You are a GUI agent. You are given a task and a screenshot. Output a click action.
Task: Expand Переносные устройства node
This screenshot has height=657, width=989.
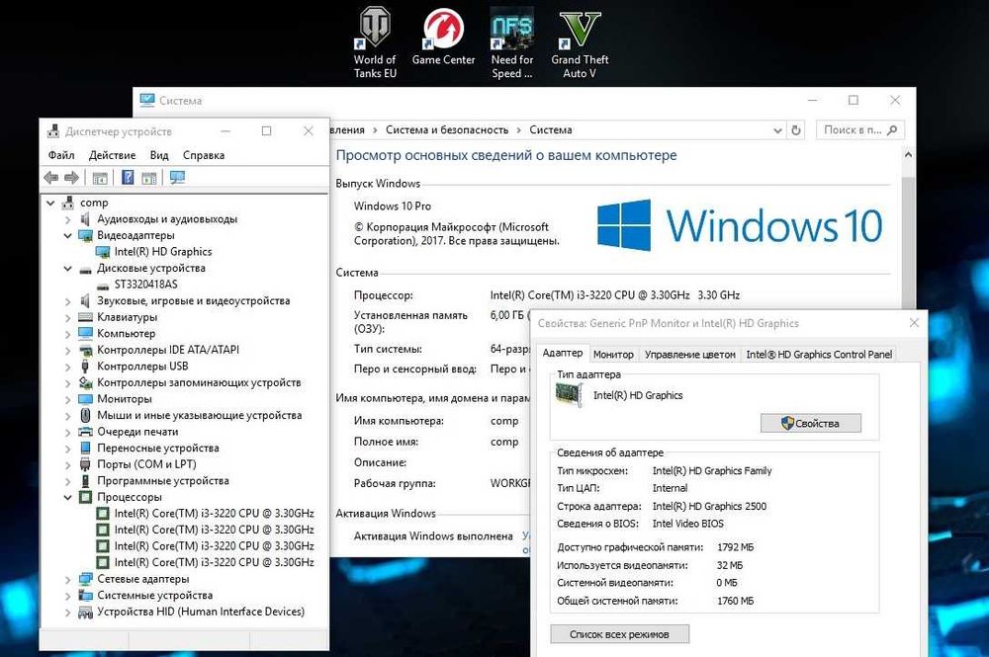click(67, 450)
